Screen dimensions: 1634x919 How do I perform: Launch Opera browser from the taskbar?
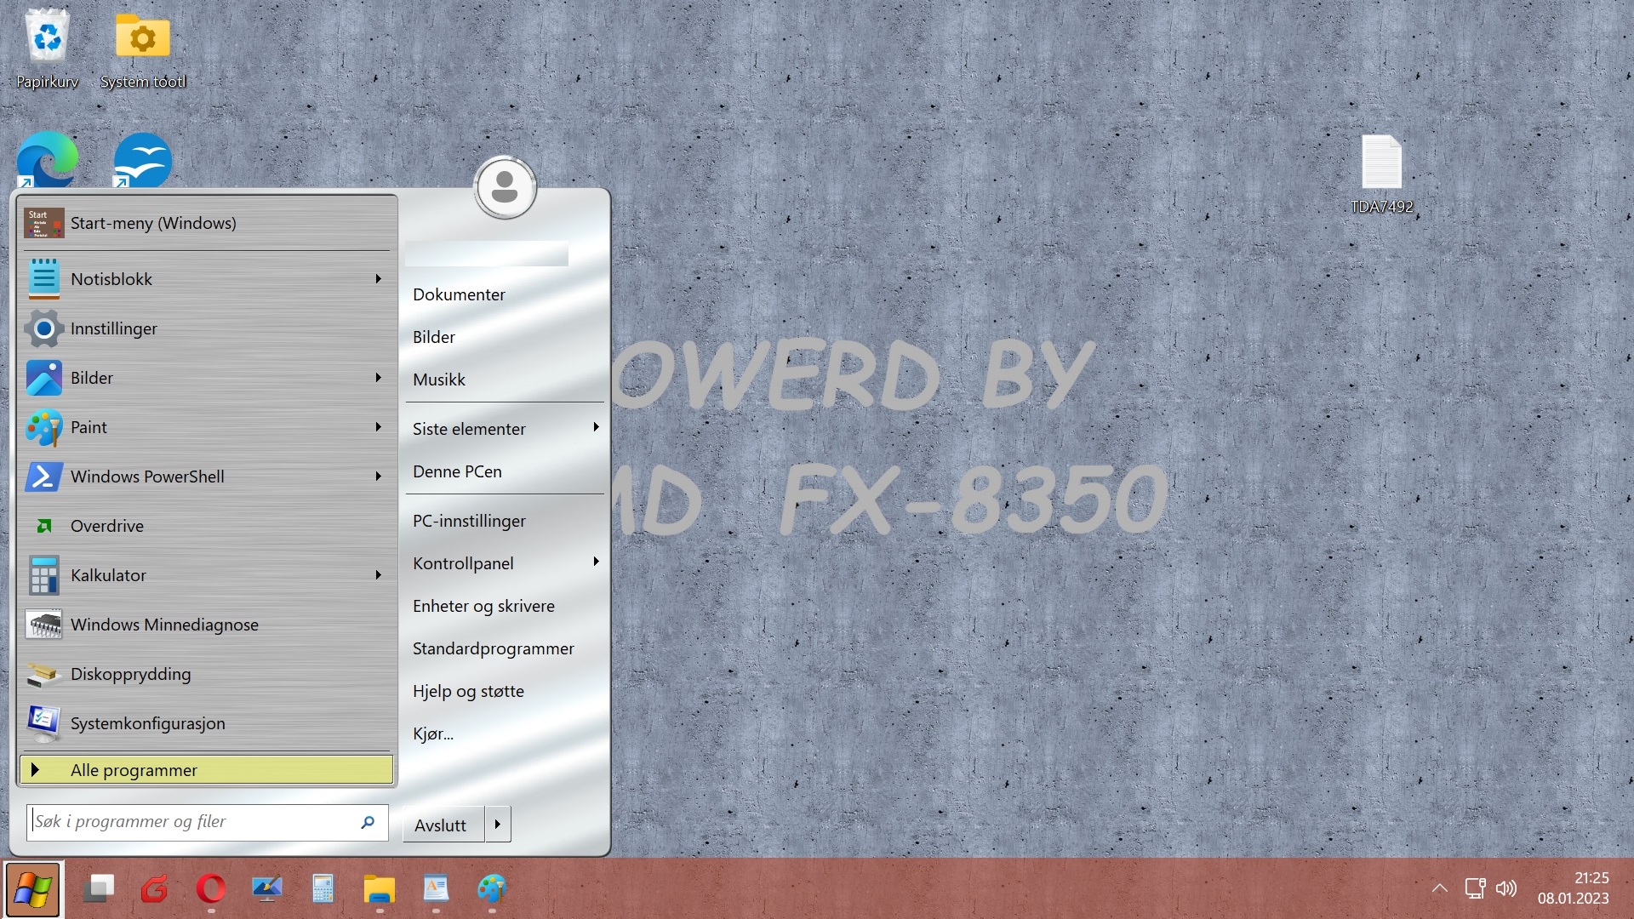point(211,890)
